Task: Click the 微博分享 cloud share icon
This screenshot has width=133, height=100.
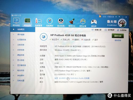Action: [93, 30]
